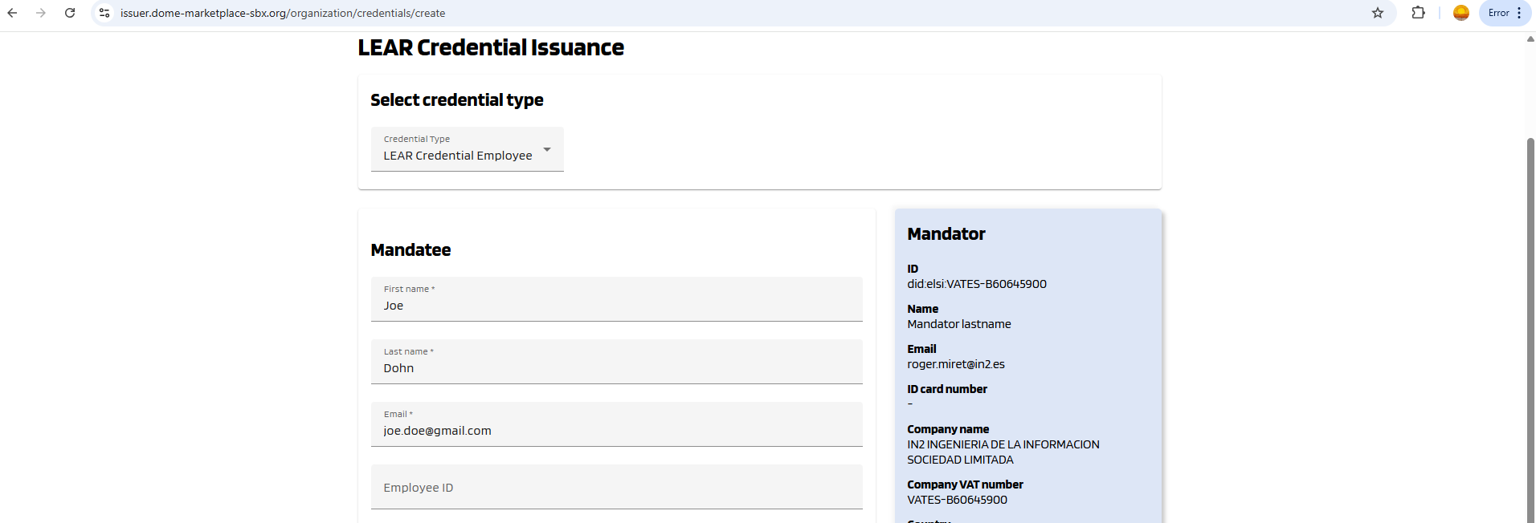1536x523 pixels.
Task: Focus the First name field containing Joe
Action: (x=616, y=306)
